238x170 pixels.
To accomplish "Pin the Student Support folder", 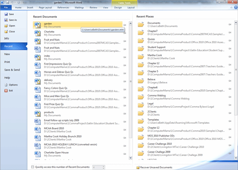I will click(x=230, y=49).
